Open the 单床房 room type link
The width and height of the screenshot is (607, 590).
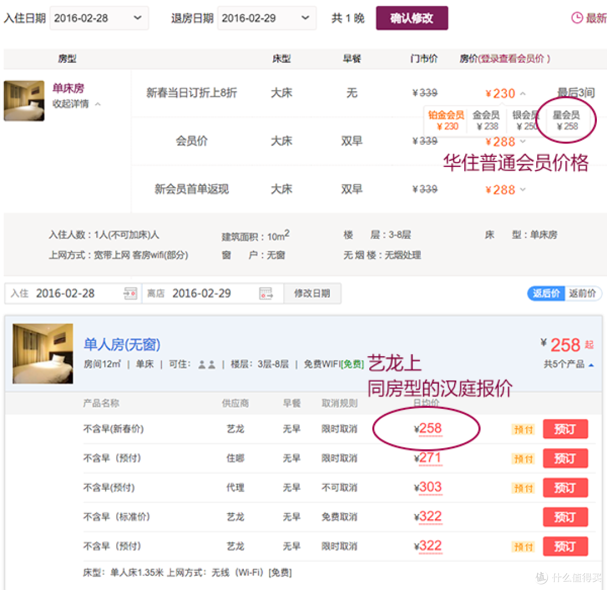click(x=68, y=88)
